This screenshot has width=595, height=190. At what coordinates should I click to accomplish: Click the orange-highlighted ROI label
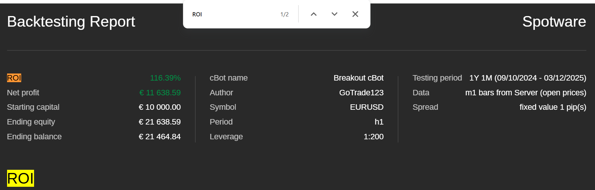tap(14, 78)
